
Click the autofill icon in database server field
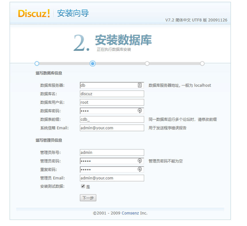(x=140, y=85)
